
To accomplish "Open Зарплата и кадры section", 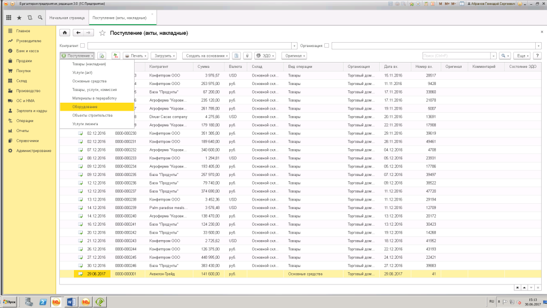I will 32,111.
